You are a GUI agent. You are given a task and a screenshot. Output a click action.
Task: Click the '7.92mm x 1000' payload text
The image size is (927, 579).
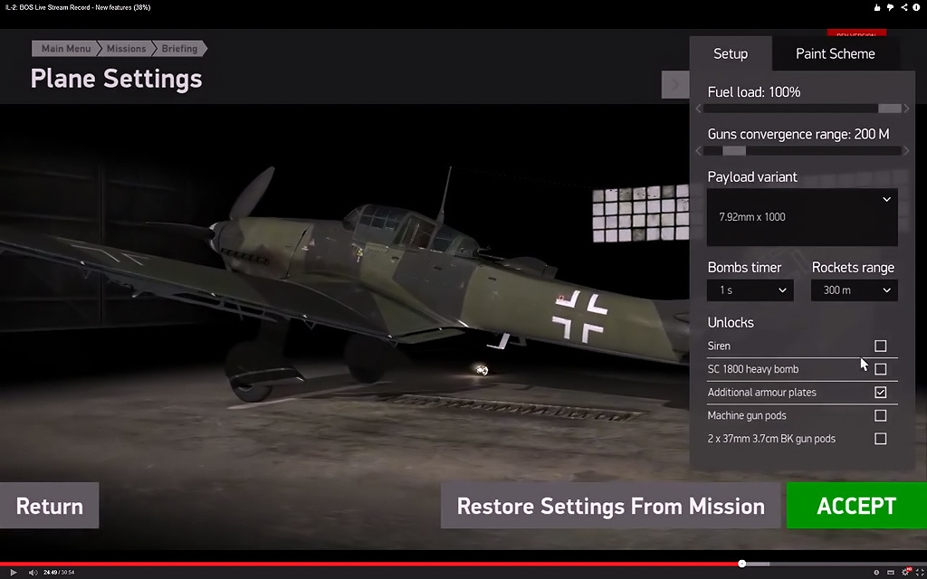pyautogui.click(x=752, y=217)
